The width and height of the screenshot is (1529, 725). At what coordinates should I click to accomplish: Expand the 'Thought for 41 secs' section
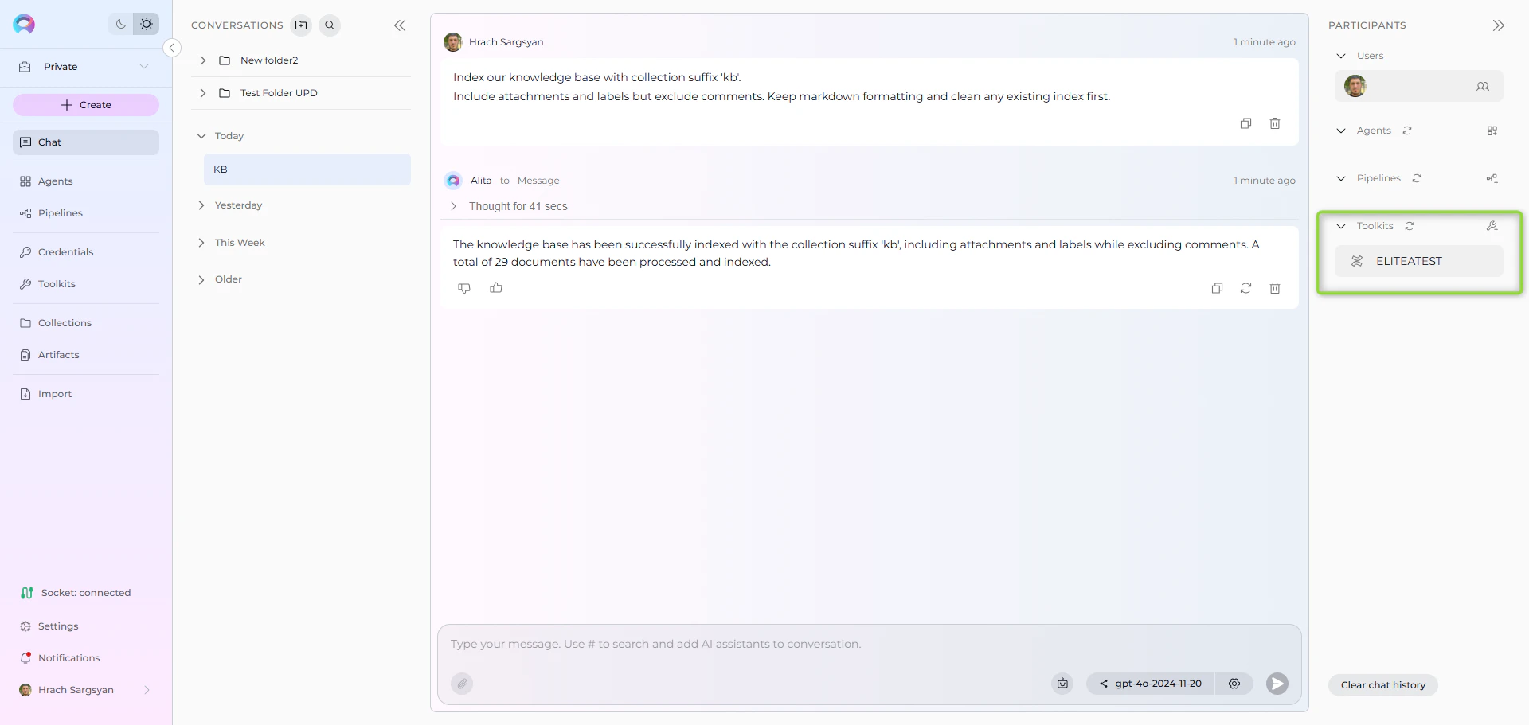[x=453, y=206]
